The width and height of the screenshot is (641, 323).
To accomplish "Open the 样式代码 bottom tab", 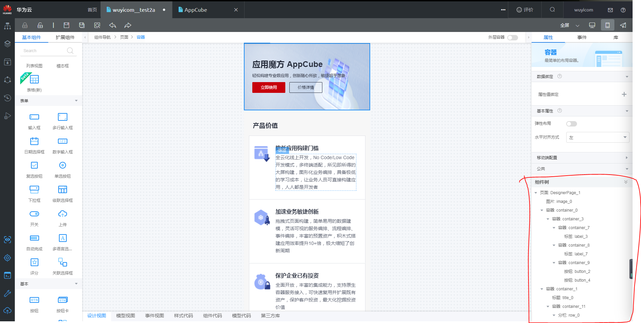I will (184, 316).
